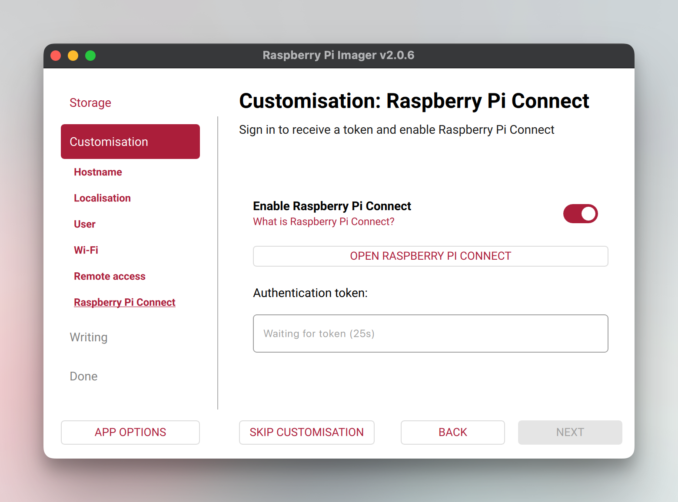Toggle the Enable Raspberry Pi Connect switch
678x502 pixels.
click(580, 214)
